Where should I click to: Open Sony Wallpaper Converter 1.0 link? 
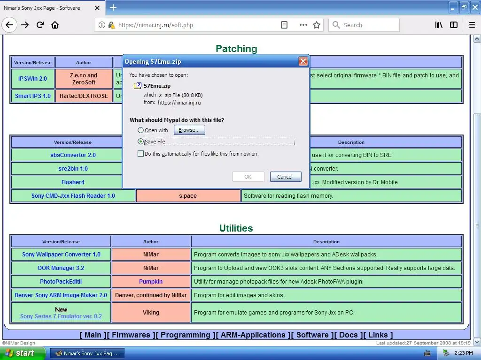61,255
